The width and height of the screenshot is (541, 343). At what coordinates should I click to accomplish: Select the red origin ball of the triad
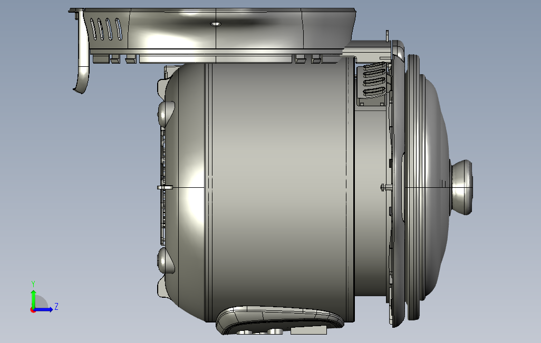(x=33, y=310)
